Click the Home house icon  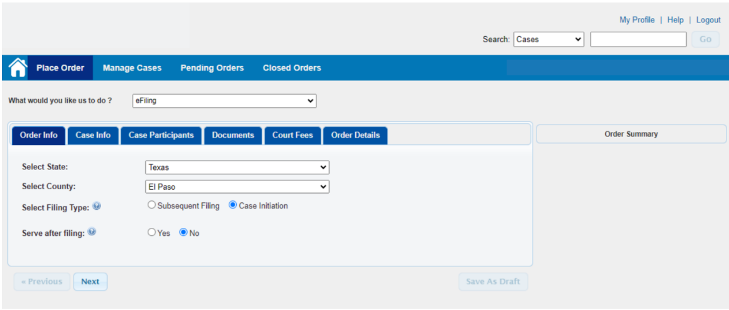[x=18, y=68]
